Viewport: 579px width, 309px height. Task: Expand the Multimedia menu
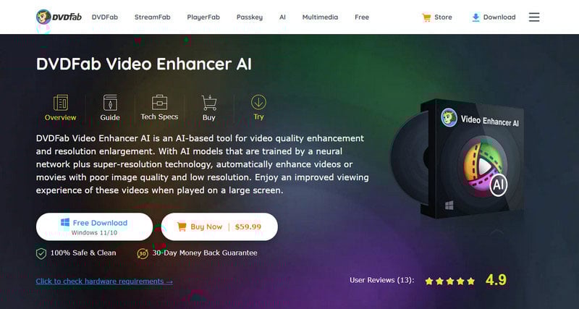point(320,17)
